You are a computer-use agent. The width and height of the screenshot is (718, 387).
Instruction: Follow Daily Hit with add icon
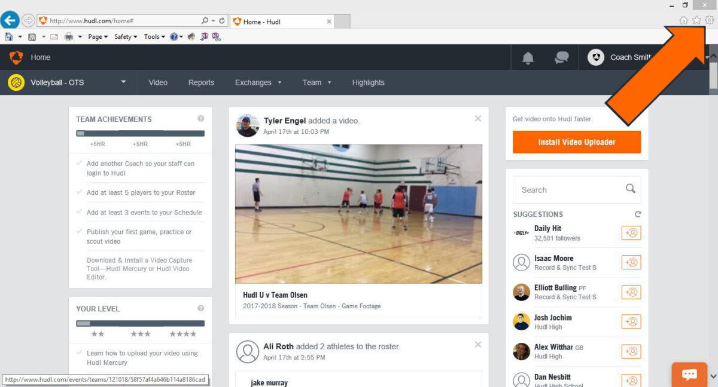pyautogui.click(x=631, y=233)
